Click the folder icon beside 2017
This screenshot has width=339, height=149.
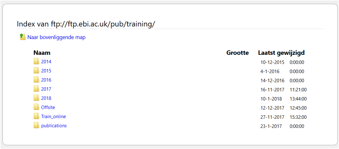tap(36, 89)
